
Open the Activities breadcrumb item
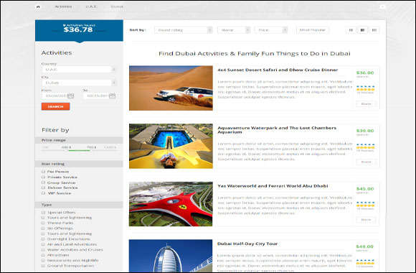tap(63, 6)
